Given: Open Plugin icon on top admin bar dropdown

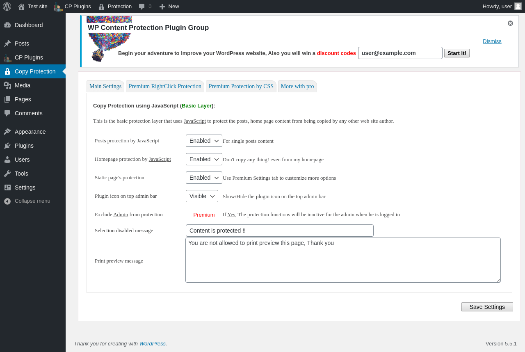Looking at the screenshot, I should 202,196.
